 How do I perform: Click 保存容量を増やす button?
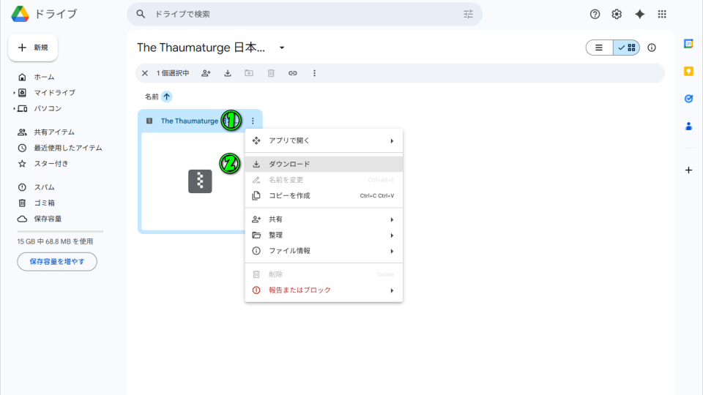click(57, 262)
